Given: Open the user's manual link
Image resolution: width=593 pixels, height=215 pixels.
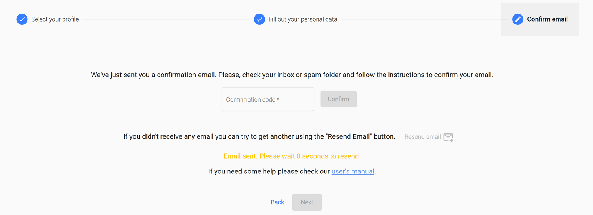Looking at the screenshot, I should point(352,171).
